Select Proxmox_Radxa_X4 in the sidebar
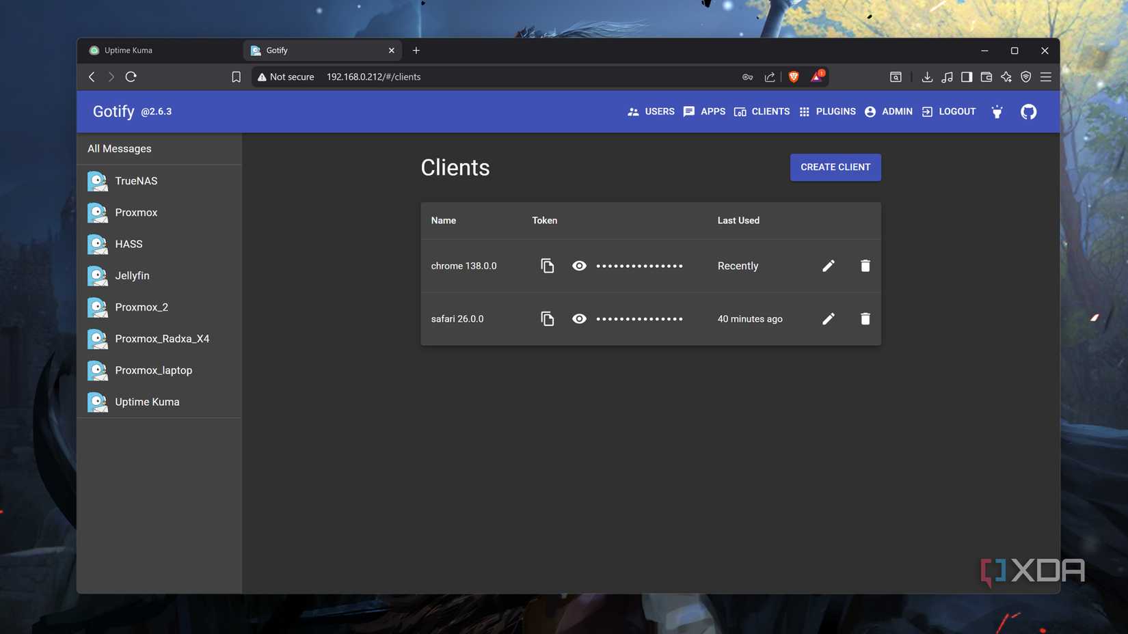1128x634 pixels. coord(161,339)
